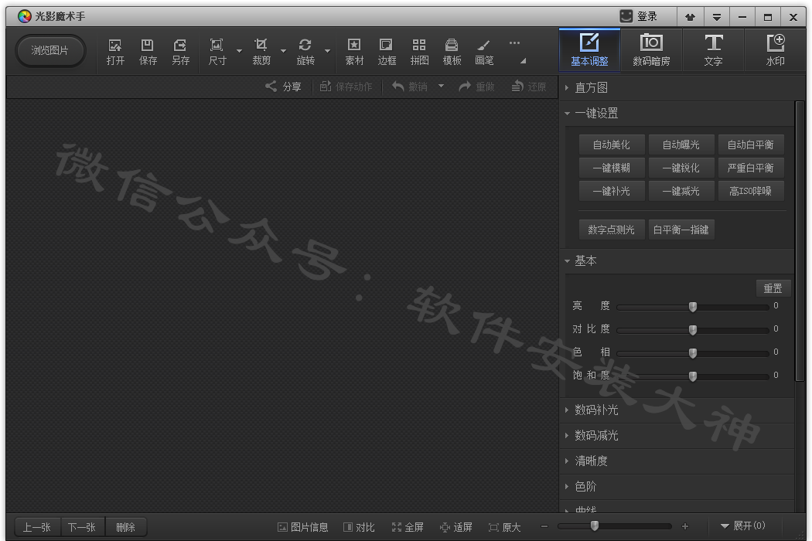
Task: Click the 数字点测光 button
Action: tap(612, 230)
